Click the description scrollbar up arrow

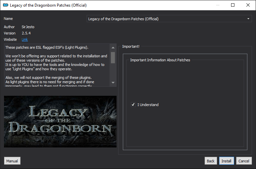(x=113, y=48)
